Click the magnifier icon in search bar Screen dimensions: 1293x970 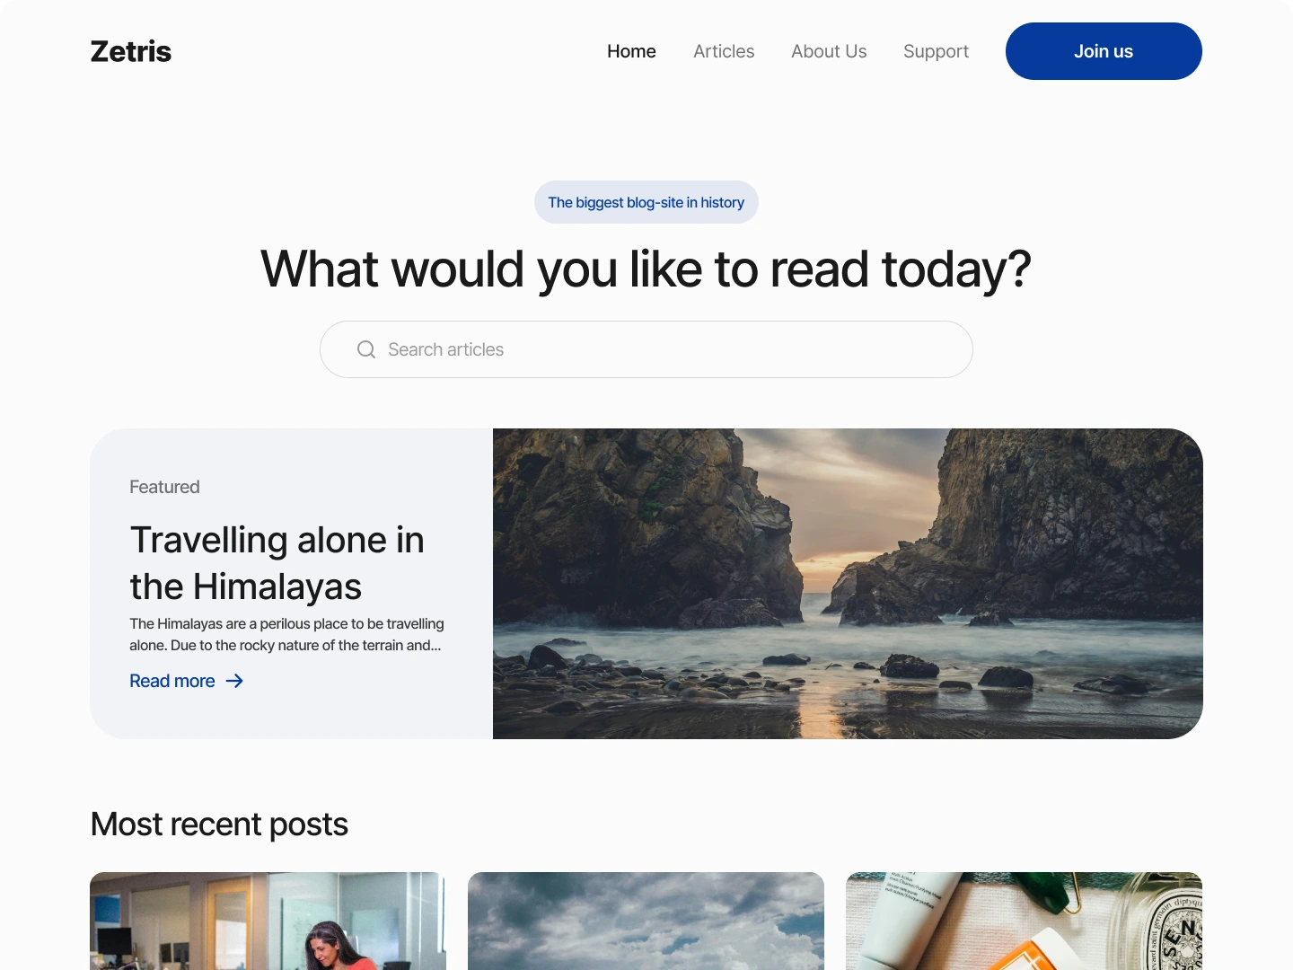click(x=366, y=349)
